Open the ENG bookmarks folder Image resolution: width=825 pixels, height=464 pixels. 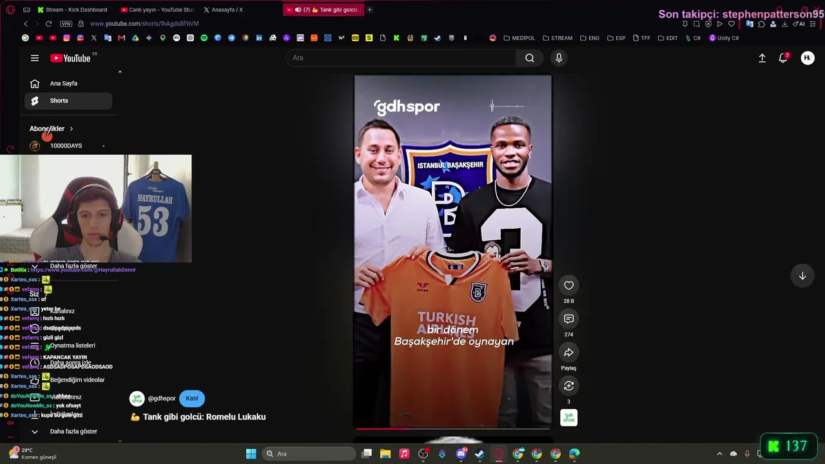pos(590,38)
